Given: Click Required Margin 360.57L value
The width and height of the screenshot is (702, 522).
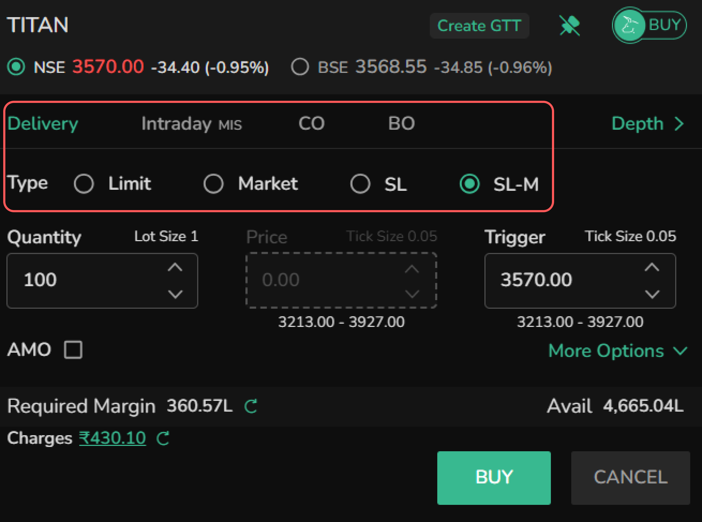Looking at the screenshot, I should 199,406.
